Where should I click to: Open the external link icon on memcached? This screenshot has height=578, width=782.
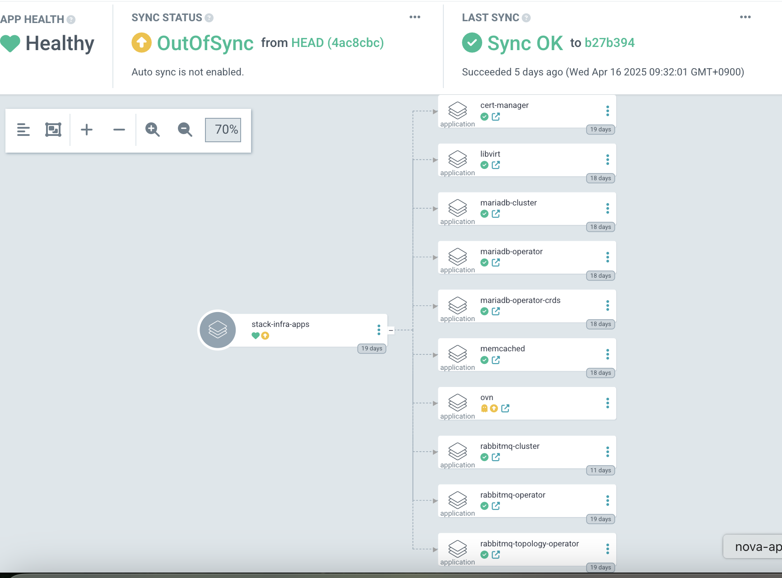[x=496, y=360]
